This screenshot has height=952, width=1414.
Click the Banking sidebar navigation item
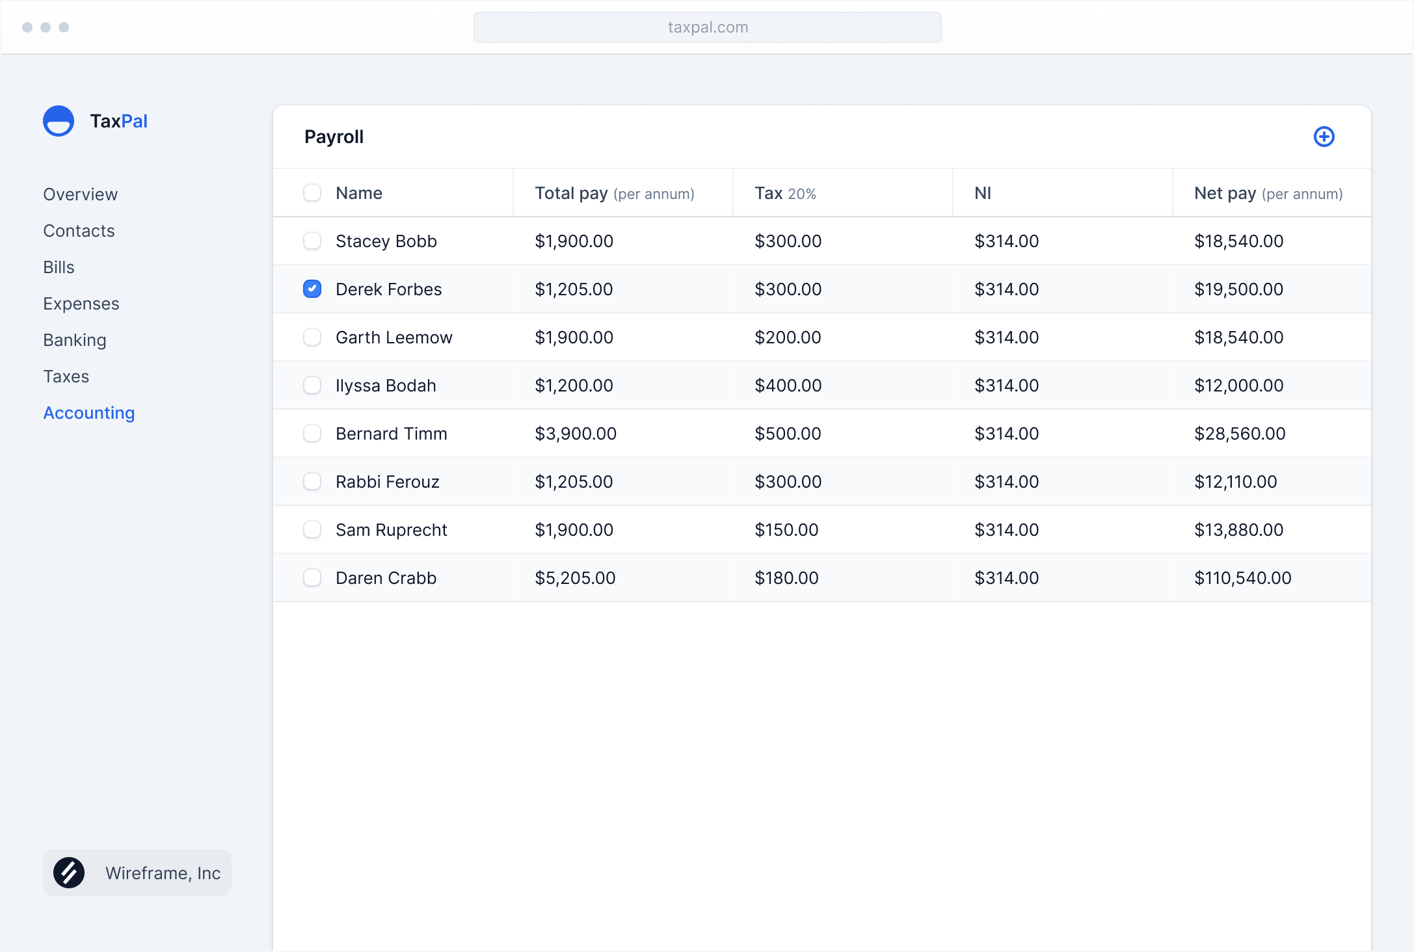74,339
